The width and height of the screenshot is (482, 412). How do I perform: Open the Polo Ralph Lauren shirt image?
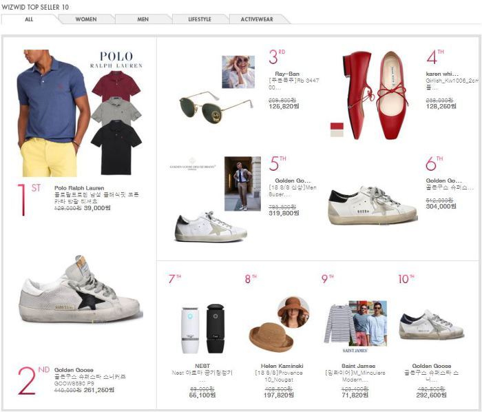[x=80, y=113]
